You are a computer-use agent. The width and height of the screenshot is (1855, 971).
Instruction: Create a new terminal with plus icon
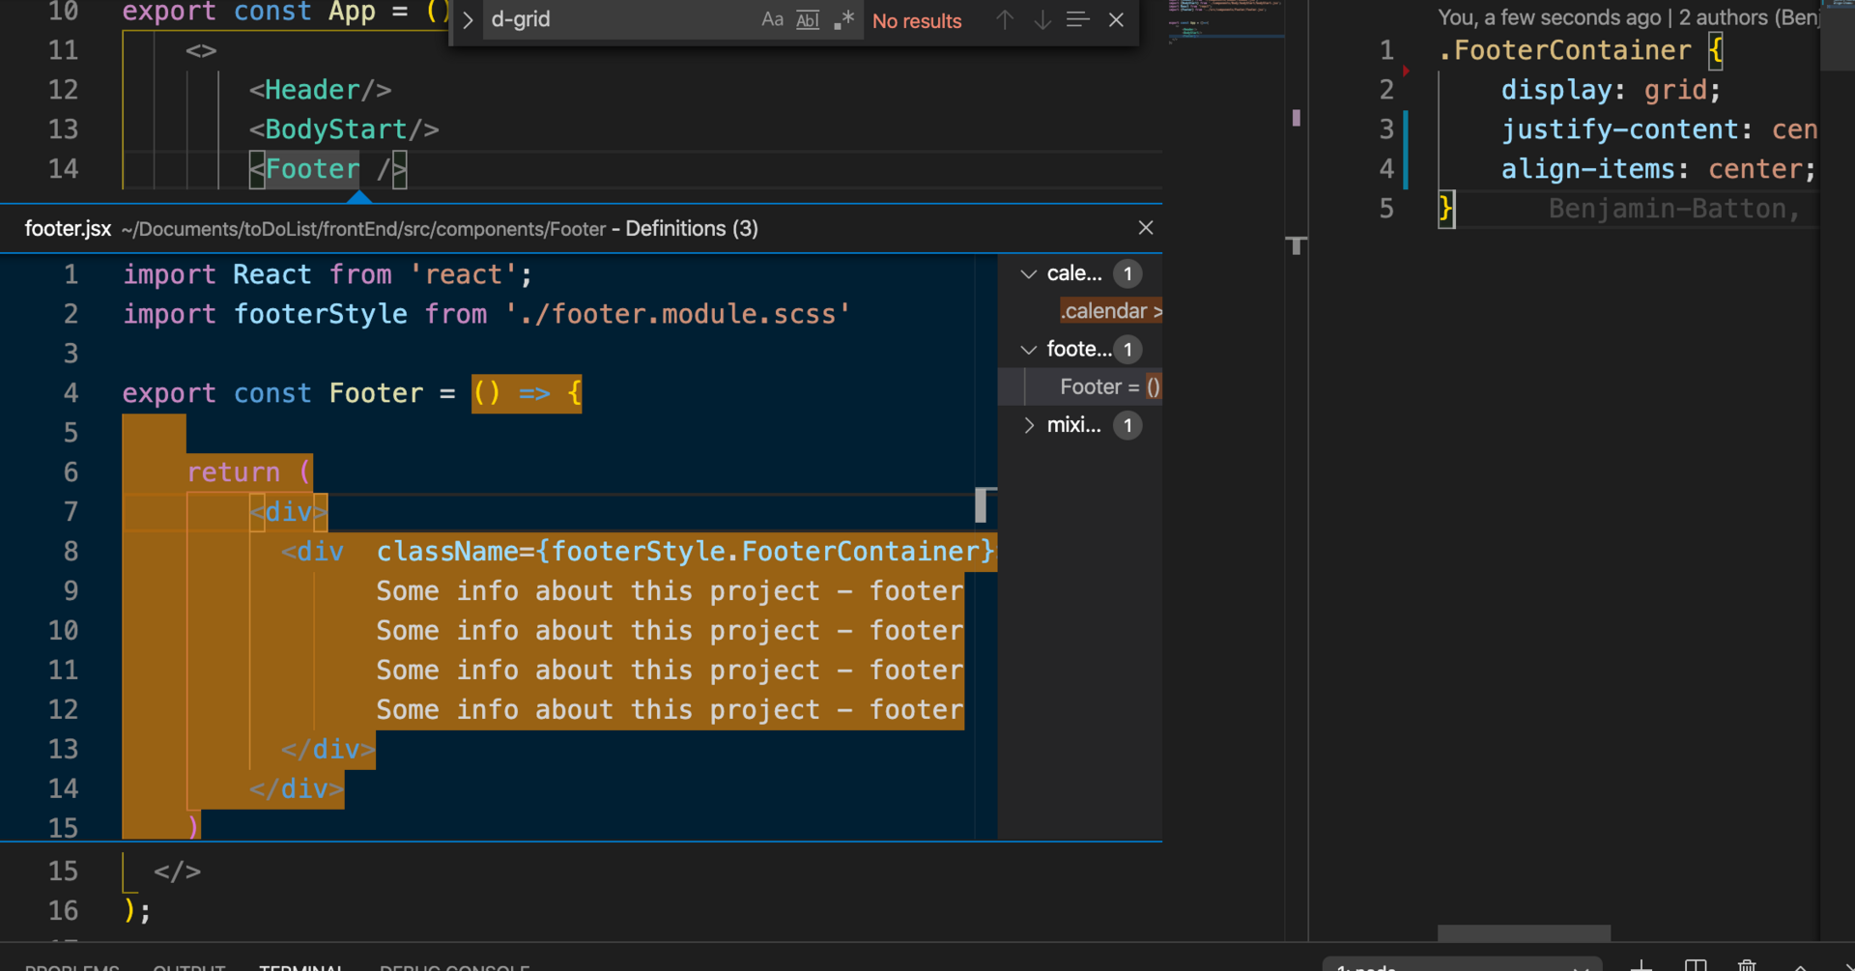point(1641,964)
